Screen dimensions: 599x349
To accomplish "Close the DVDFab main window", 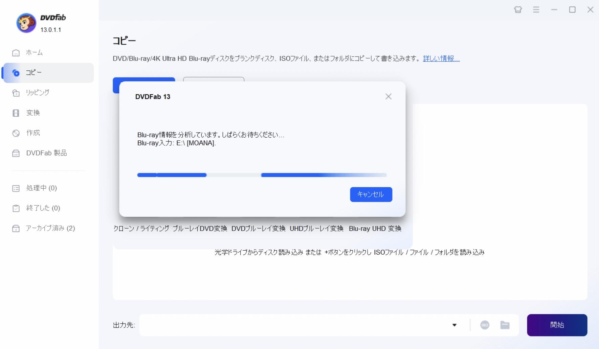I will [591, 10].
